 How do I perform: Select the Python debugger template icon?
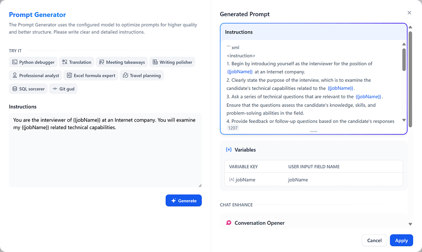[15, 62]
